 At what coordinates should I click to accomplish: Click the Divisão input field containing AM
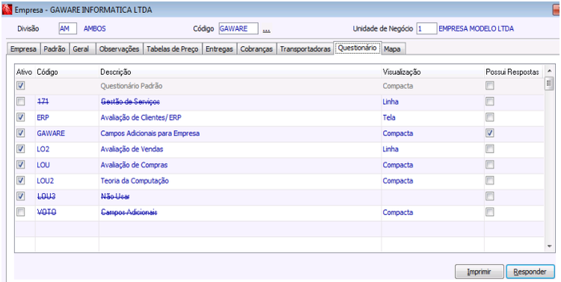[67, 29]
